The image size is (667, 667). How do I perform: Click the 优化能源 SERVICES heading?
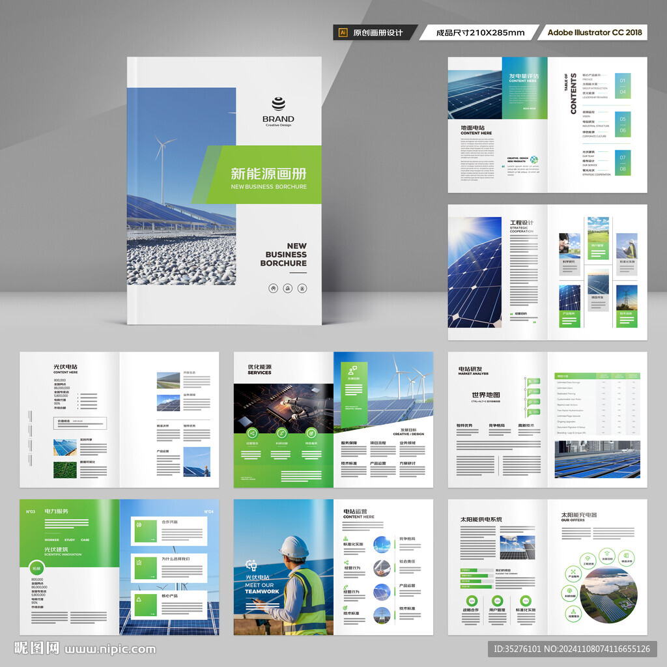pos(259,369)
